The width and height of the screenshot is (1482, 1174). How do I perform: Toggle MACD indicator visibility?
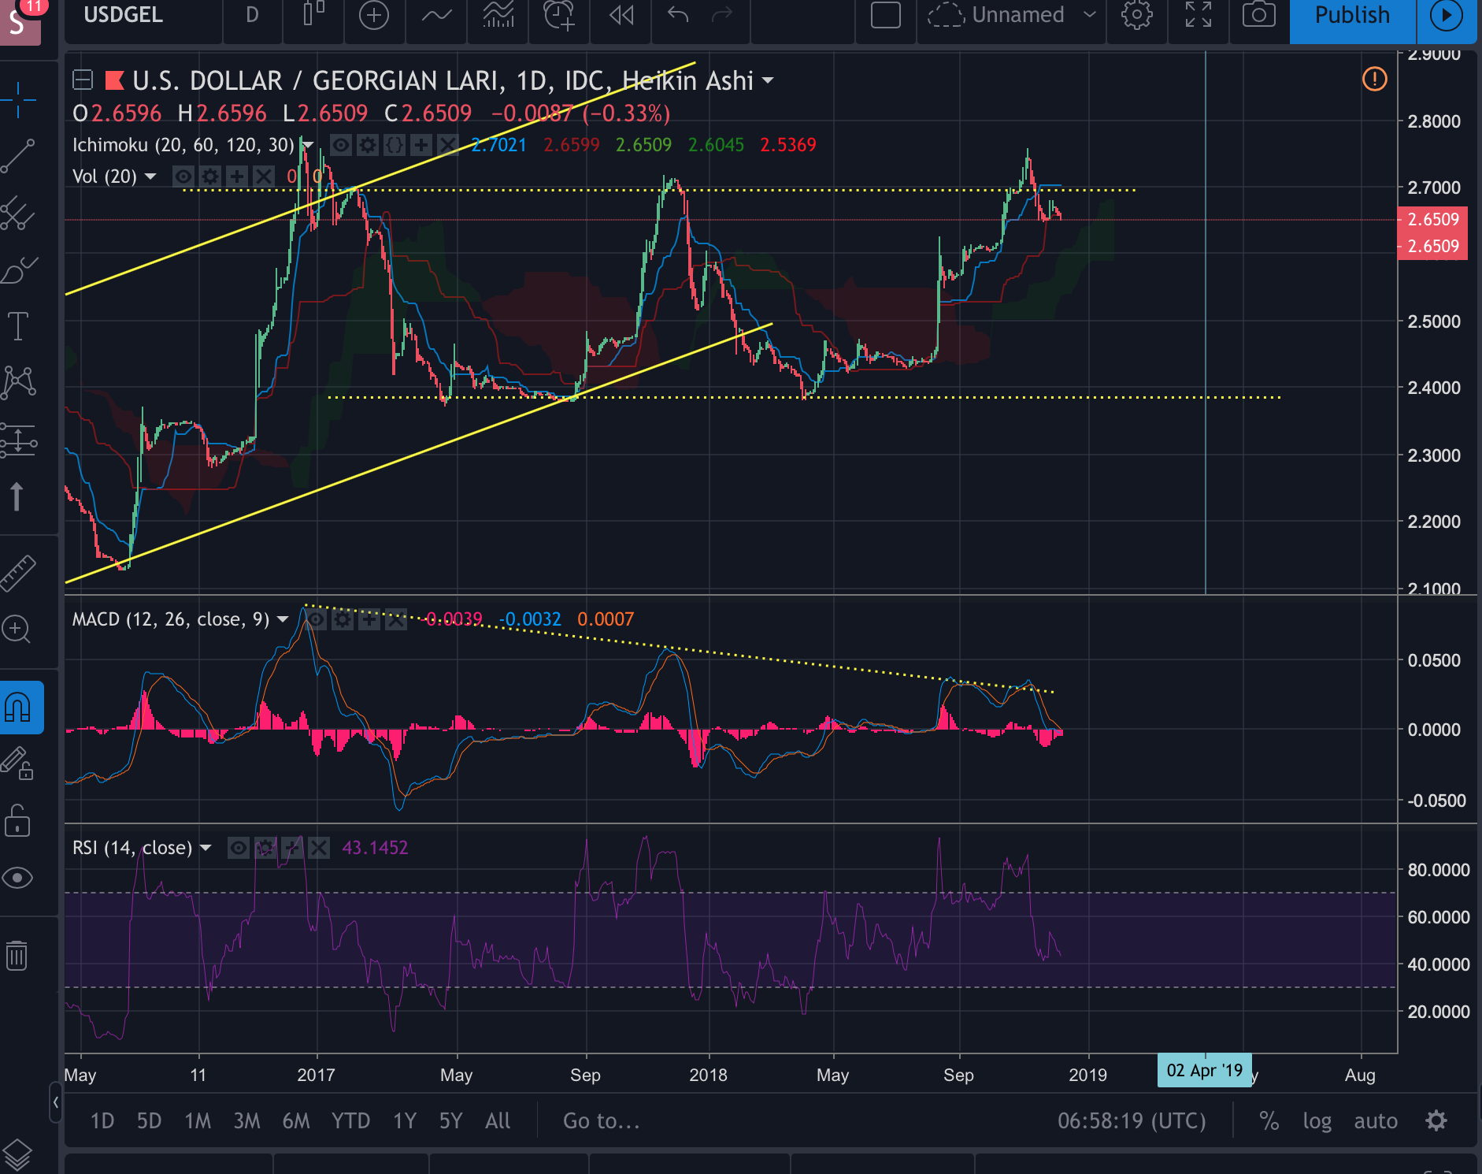[316, 619]
